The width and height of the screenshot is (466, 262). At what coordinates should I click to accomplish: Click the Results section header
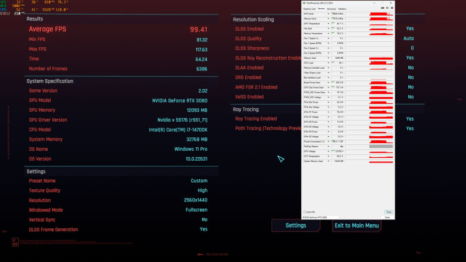[35, 19]
